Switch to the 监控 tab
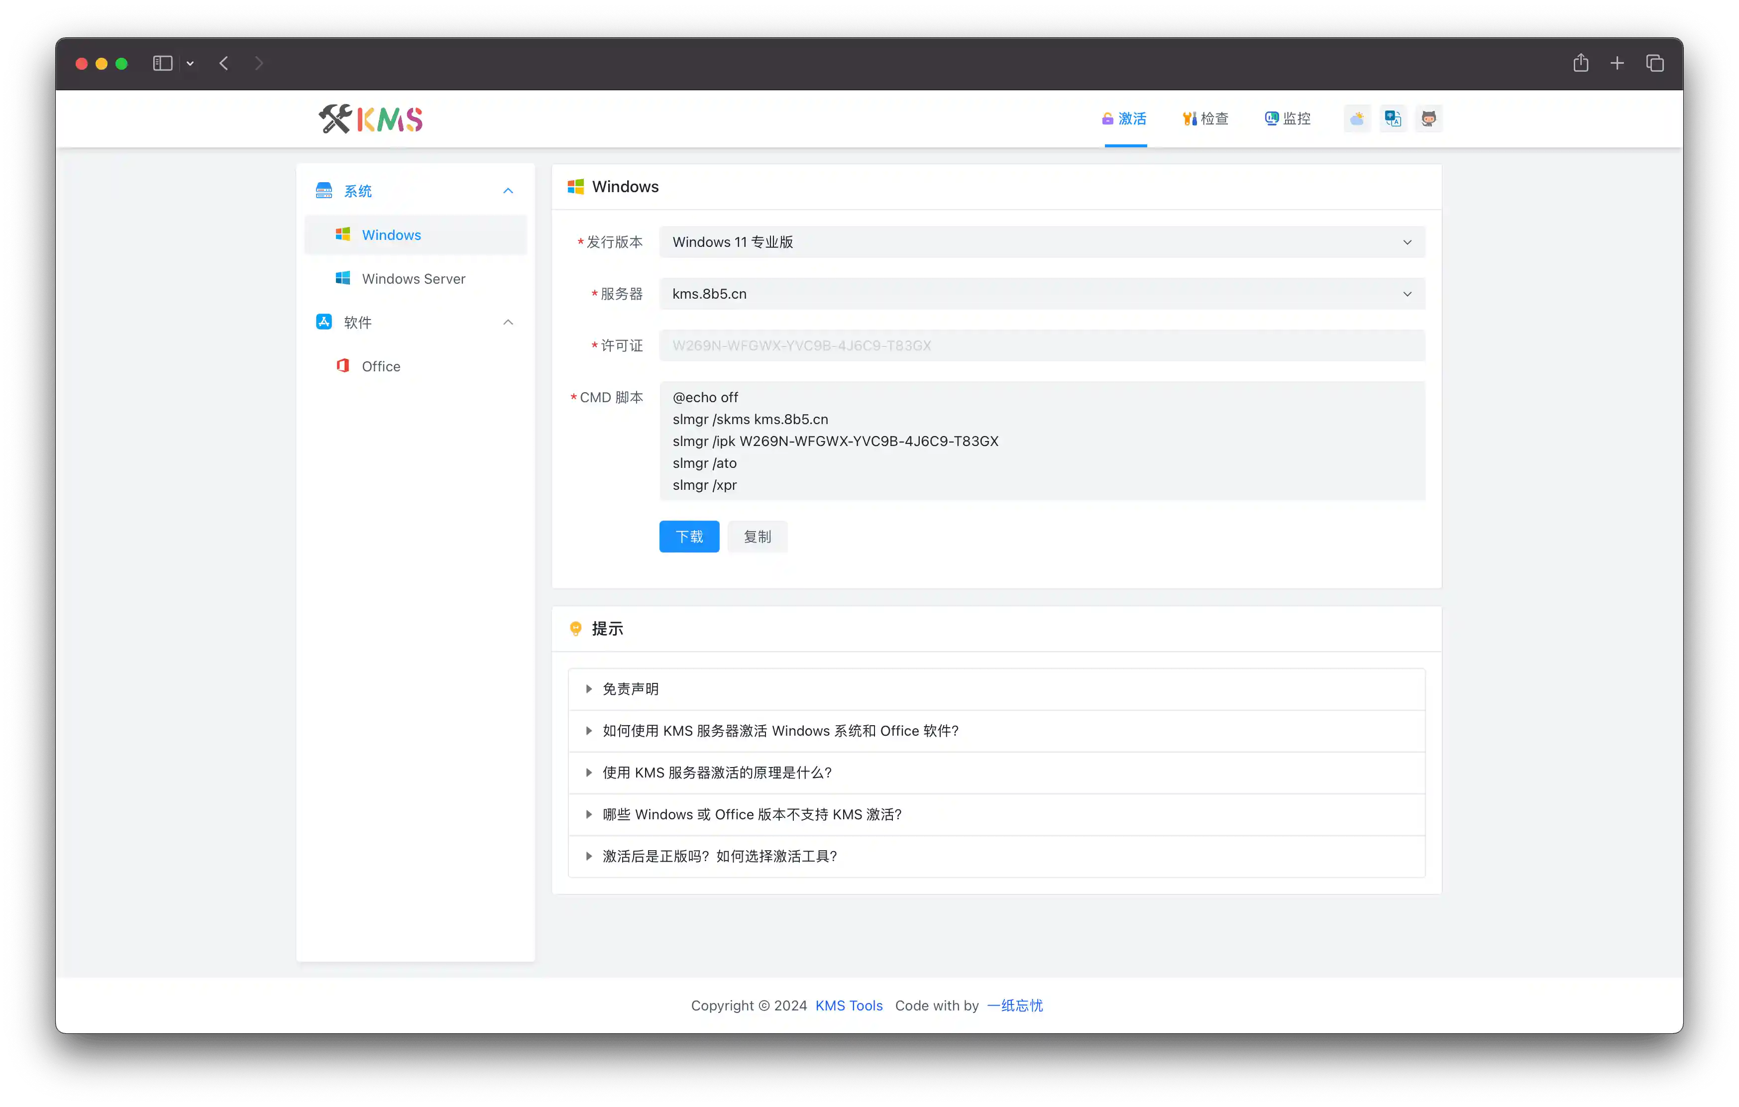Image resolution: width=1739 pixels, height=1107 pixels. pyautogui.click(x=1288, y=118)
